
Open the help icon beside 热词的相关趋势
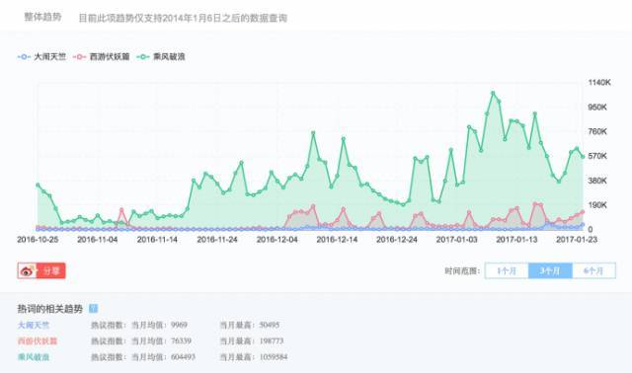click(x=93, y=309)
